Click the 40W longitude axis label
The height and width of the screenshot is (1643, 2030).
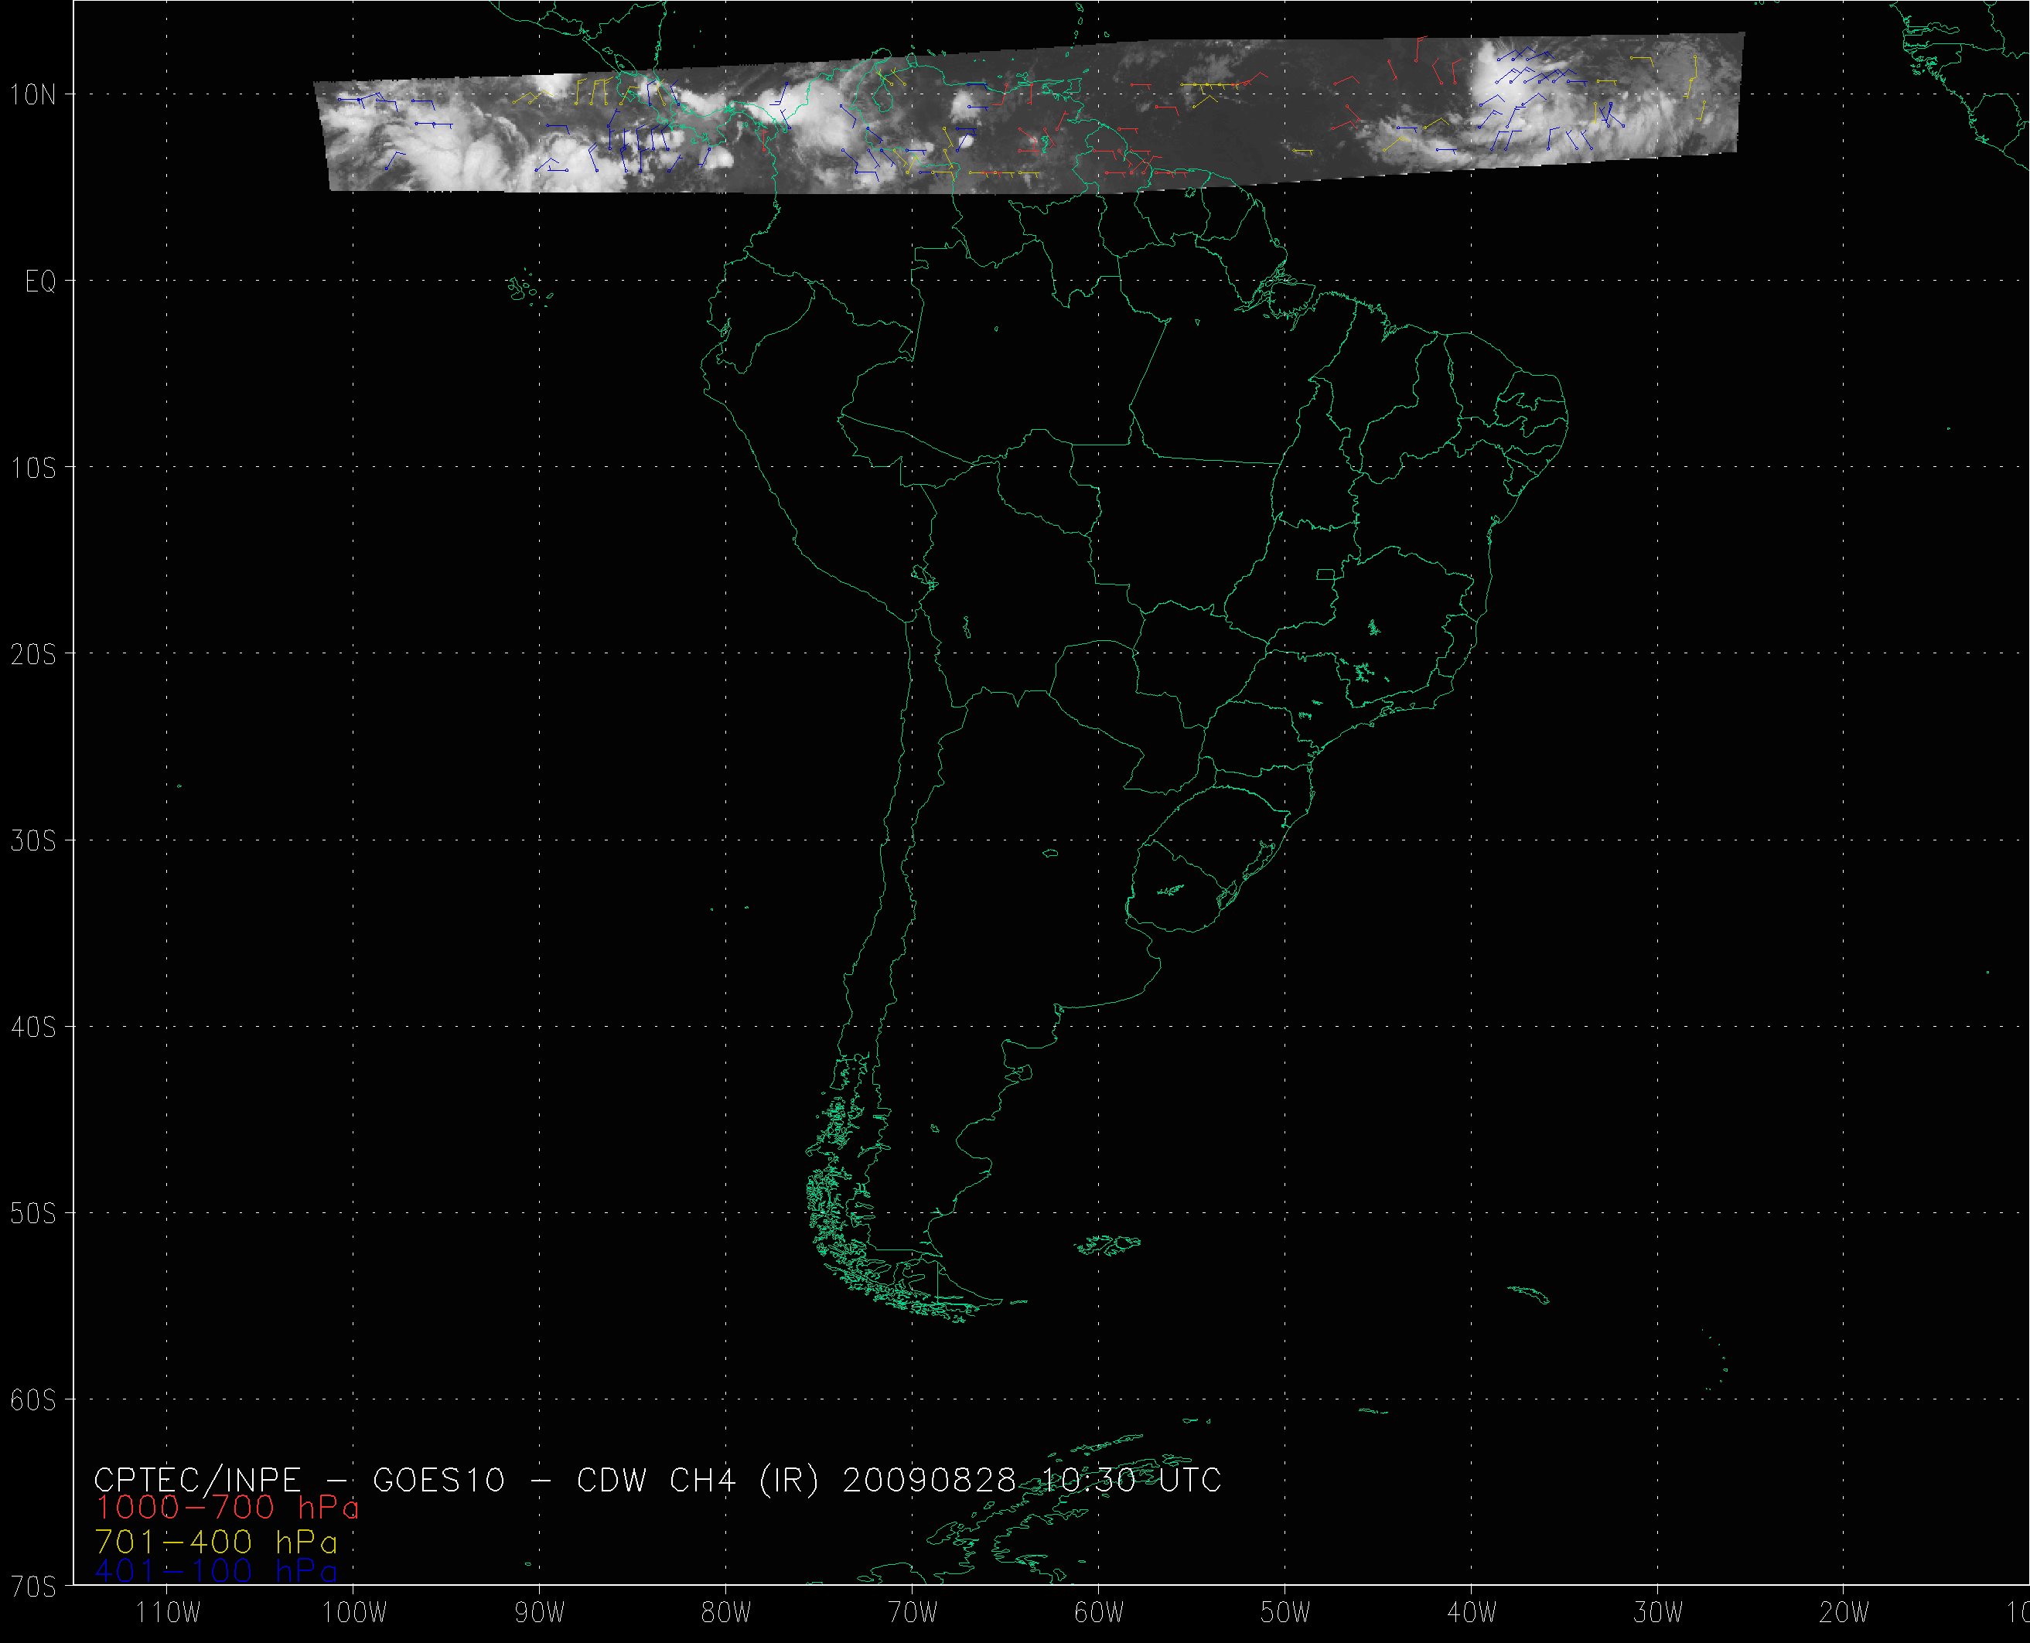click(x=1472, y=1612)
